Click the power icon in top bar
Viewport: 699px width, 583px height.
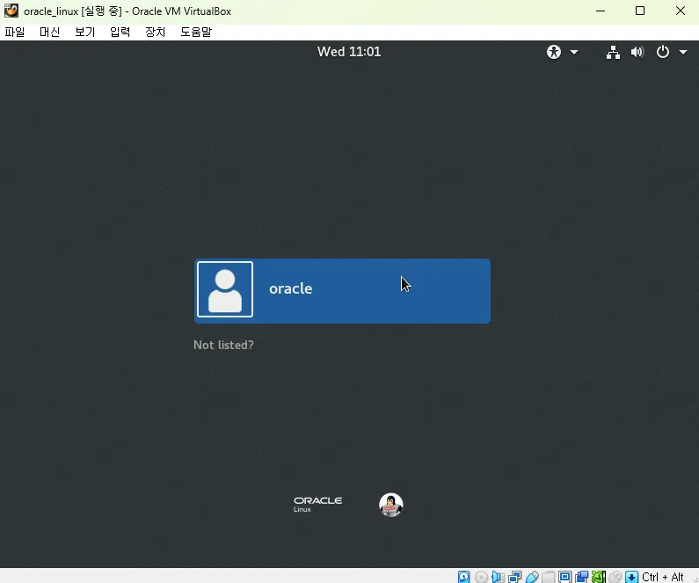662,52
